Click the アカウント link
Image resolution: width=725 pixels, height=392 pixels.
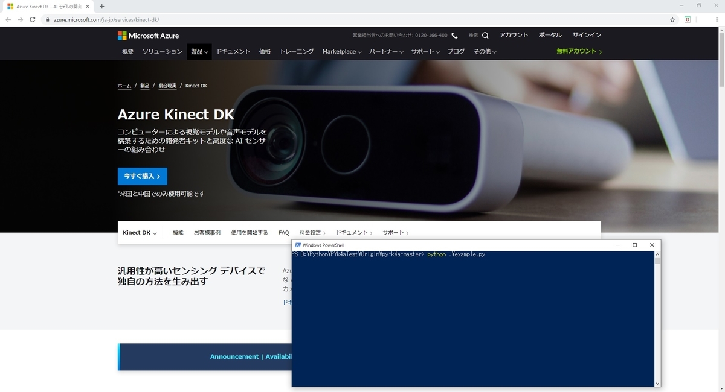pos(514,36)
